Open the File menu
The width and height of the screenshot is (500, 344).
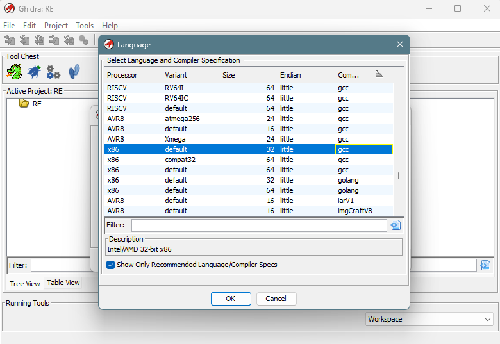9,26
